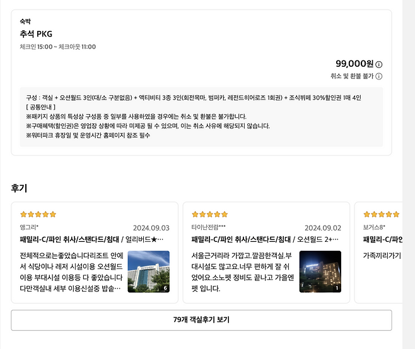
Task: Click the 79개 객실후기 보기 button
Action: pos(201,320)
